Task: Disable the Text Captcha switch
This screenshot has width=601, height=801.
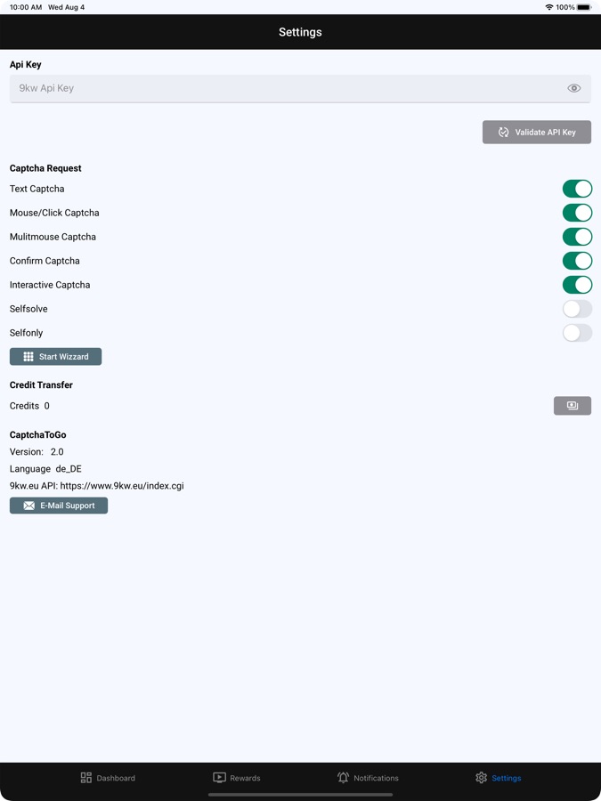Action: click(577, 189)
